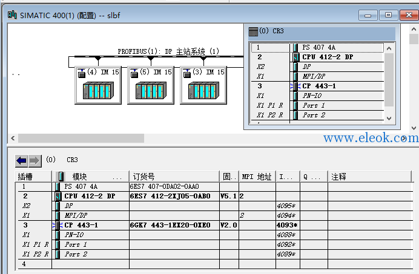
Task: Minimize the SIMATIC 400(1) window
Action: (368, 15)
